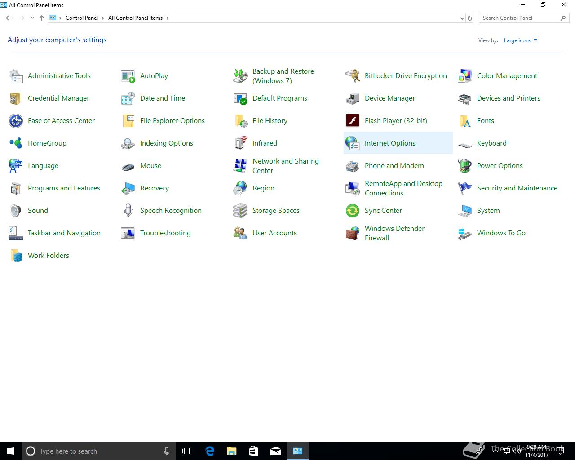
Task: Open the Default Programs icon
Action: click(x=240, y=98)
